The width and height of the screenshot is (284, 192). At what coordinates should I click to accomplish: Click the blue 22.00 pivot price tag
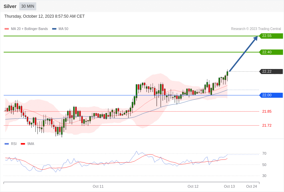click(x=271, y=95)
